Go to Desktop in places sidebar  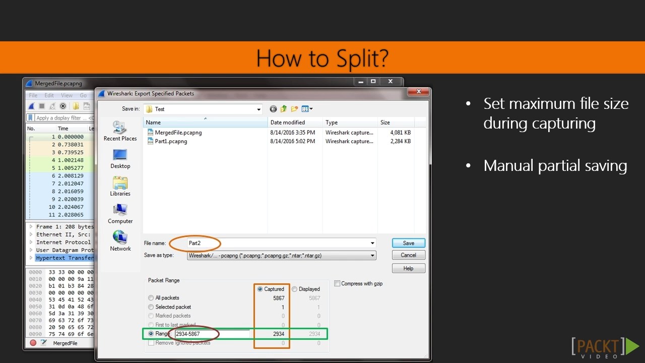point(120,159)
